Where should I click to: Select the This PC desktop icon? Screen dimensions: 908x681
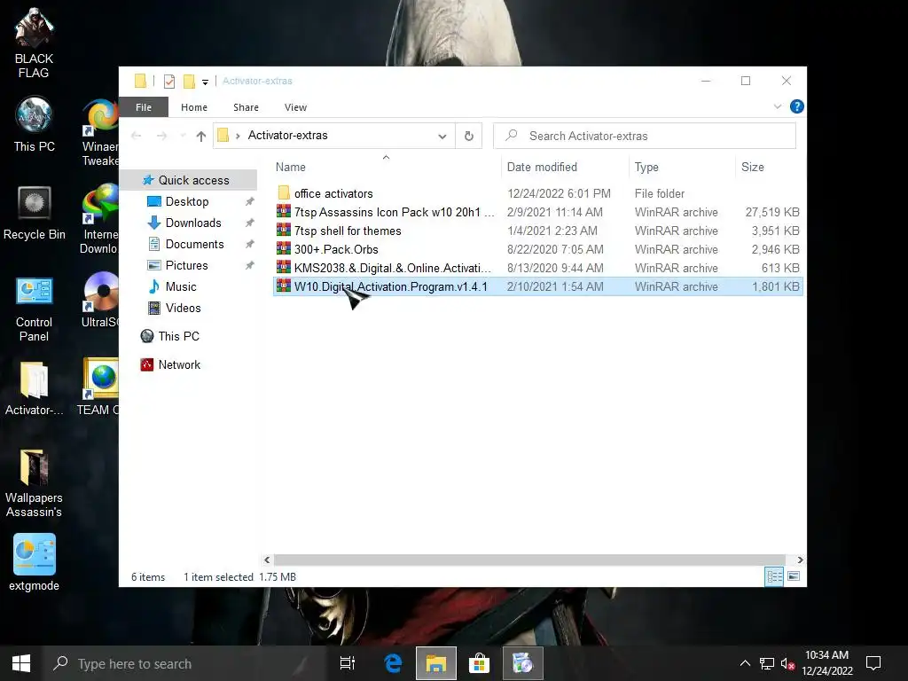click(35, 124)
